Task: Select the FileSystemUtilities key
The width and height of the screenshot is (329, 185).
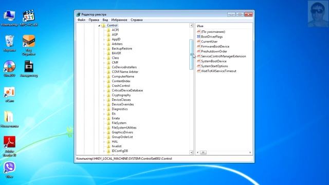Action: click(124, 127)
